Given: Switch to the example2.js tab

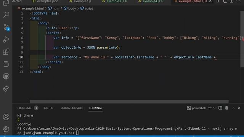Looking at the screenshot, I should tap(80, 2).
